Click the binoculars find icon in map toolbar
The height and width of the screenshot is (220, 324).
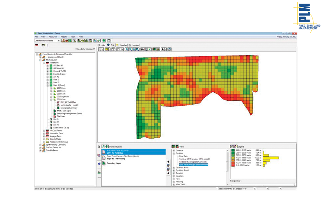pyautogui.click(x=142, y=49)
